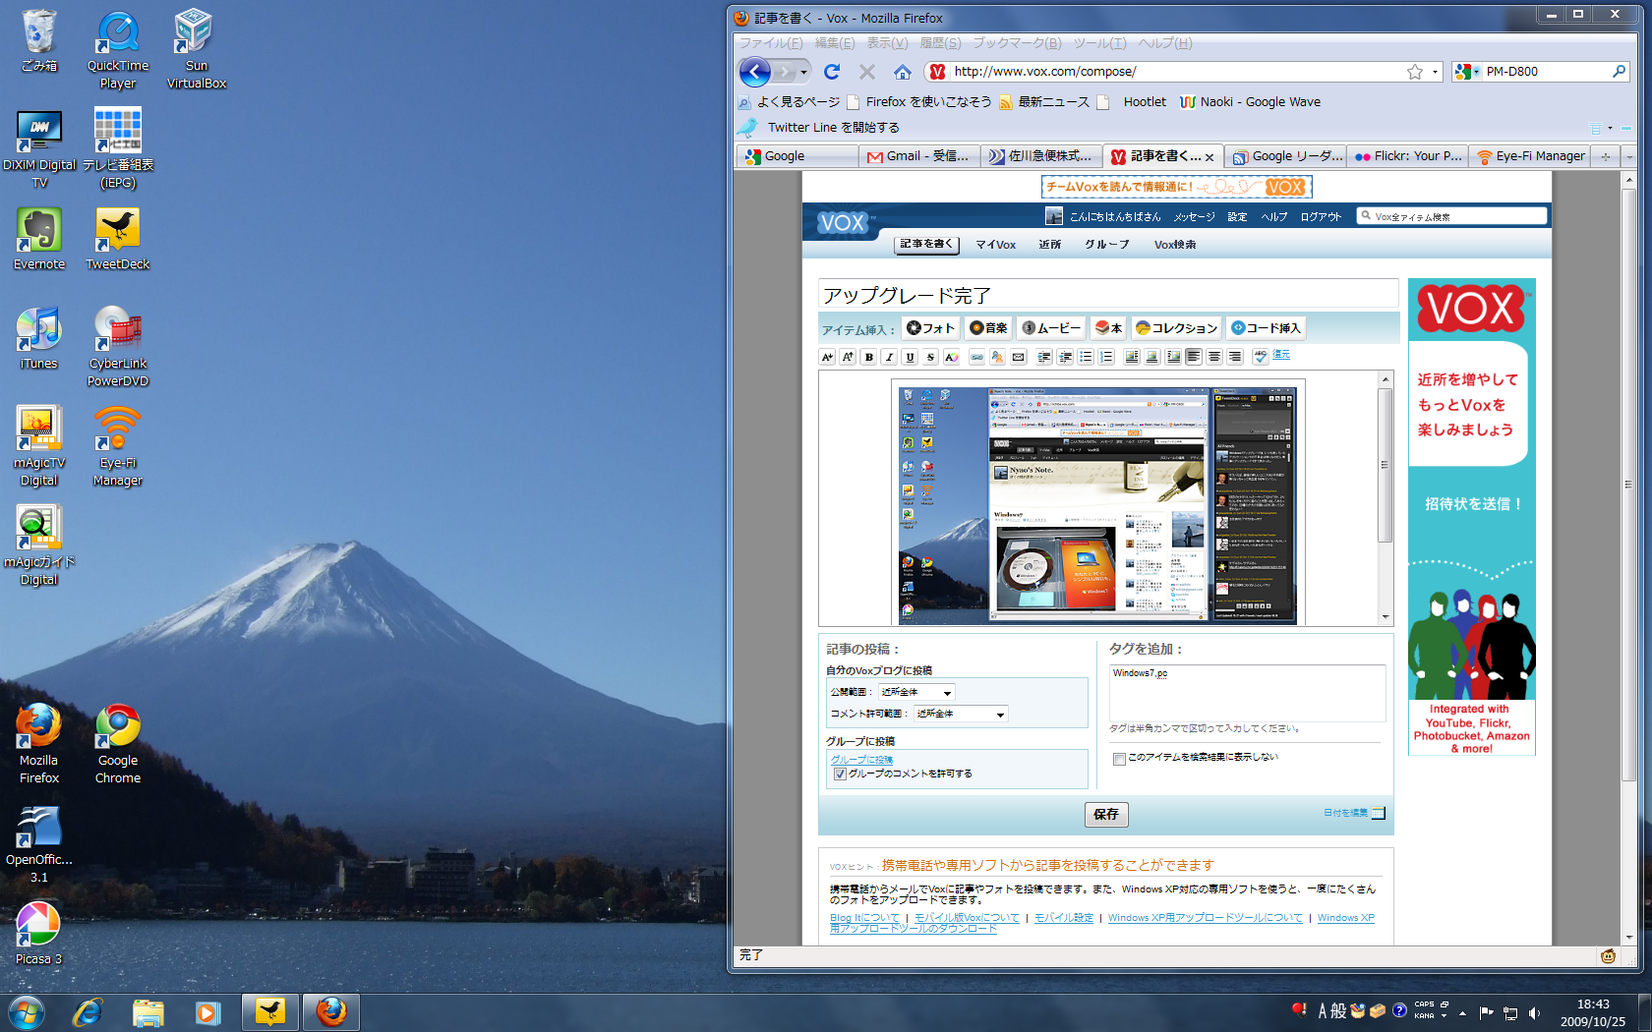Viewport: 1652px width, 1032px height.
Task: Click the コード挿入 button
Action: tap(1267, 328)
